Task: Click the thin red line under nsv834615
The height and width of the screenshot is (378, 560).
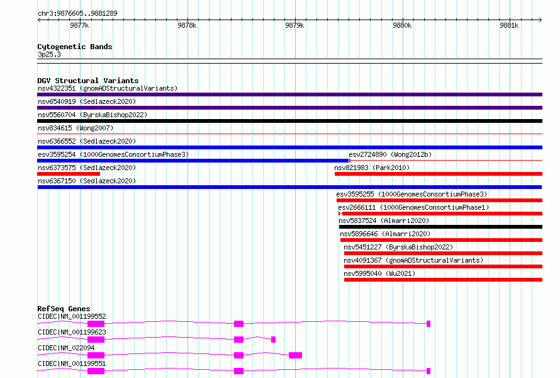Action: tap(289, 134)
